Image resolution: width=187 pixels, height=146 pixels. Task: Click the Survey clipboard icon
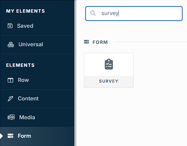click(x=109, y=64)
